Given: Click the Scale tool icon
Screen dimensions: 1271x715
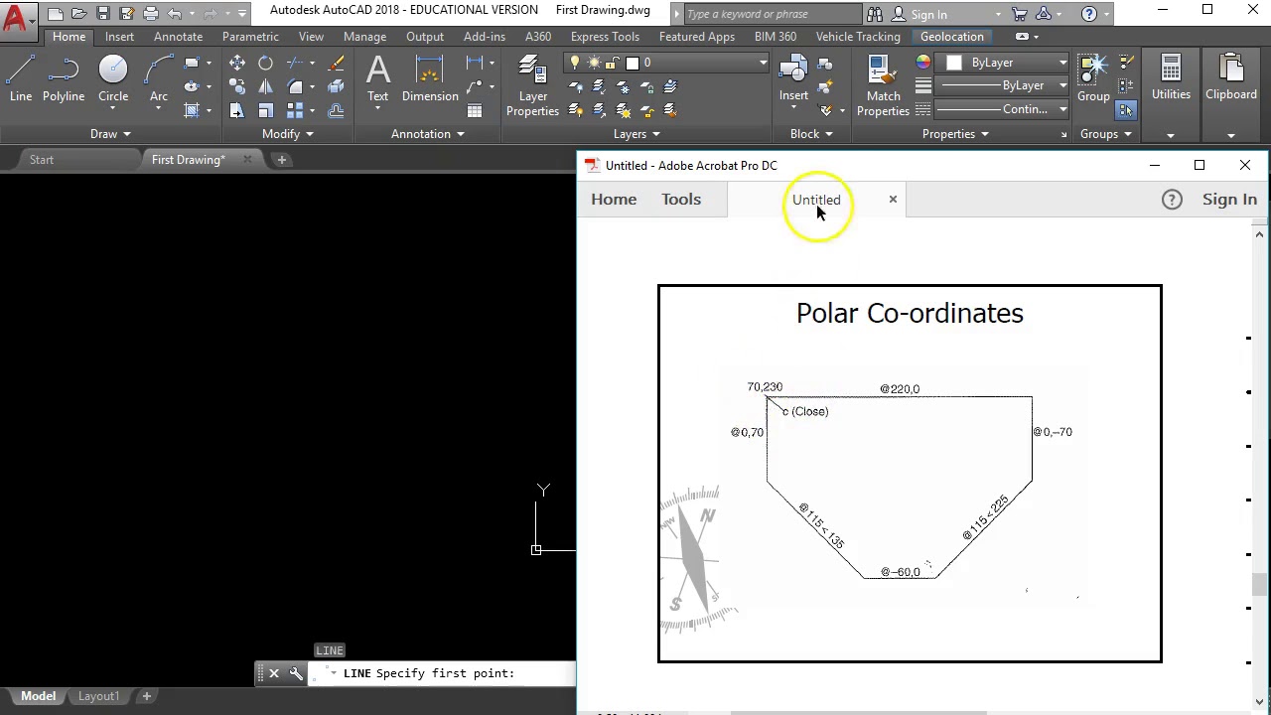Looking at the screenshot, I should coord(265,110).
